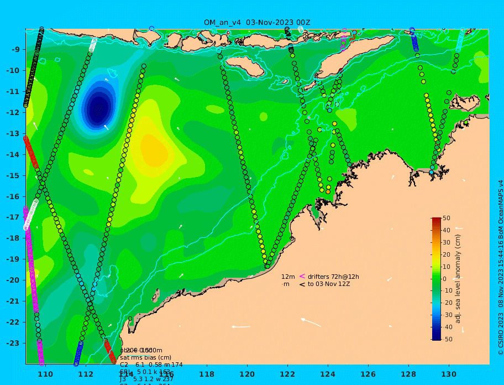Pick latitude axis label -22
This screenshot has height=385, width=504.
[13, 322]
